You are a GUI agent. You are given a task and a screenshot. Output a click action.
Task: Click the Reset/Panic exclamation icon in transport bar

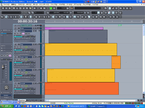pos(54,8)
